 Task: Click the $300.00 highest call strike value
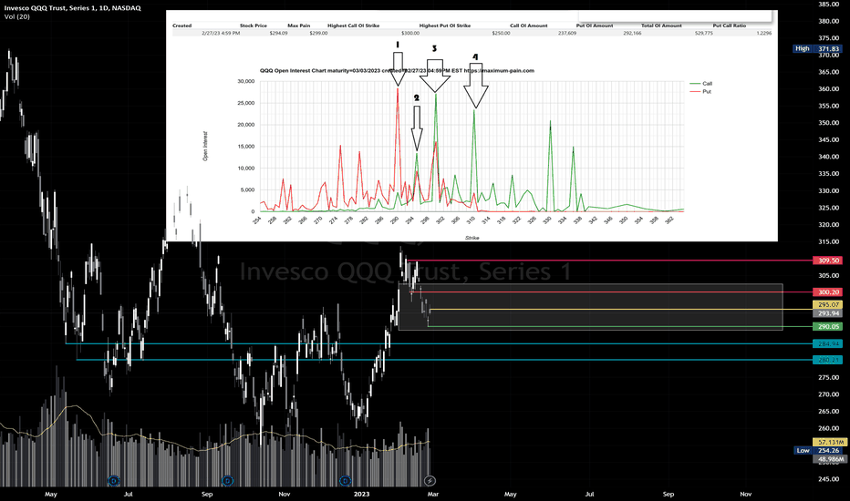pos(410,33)
